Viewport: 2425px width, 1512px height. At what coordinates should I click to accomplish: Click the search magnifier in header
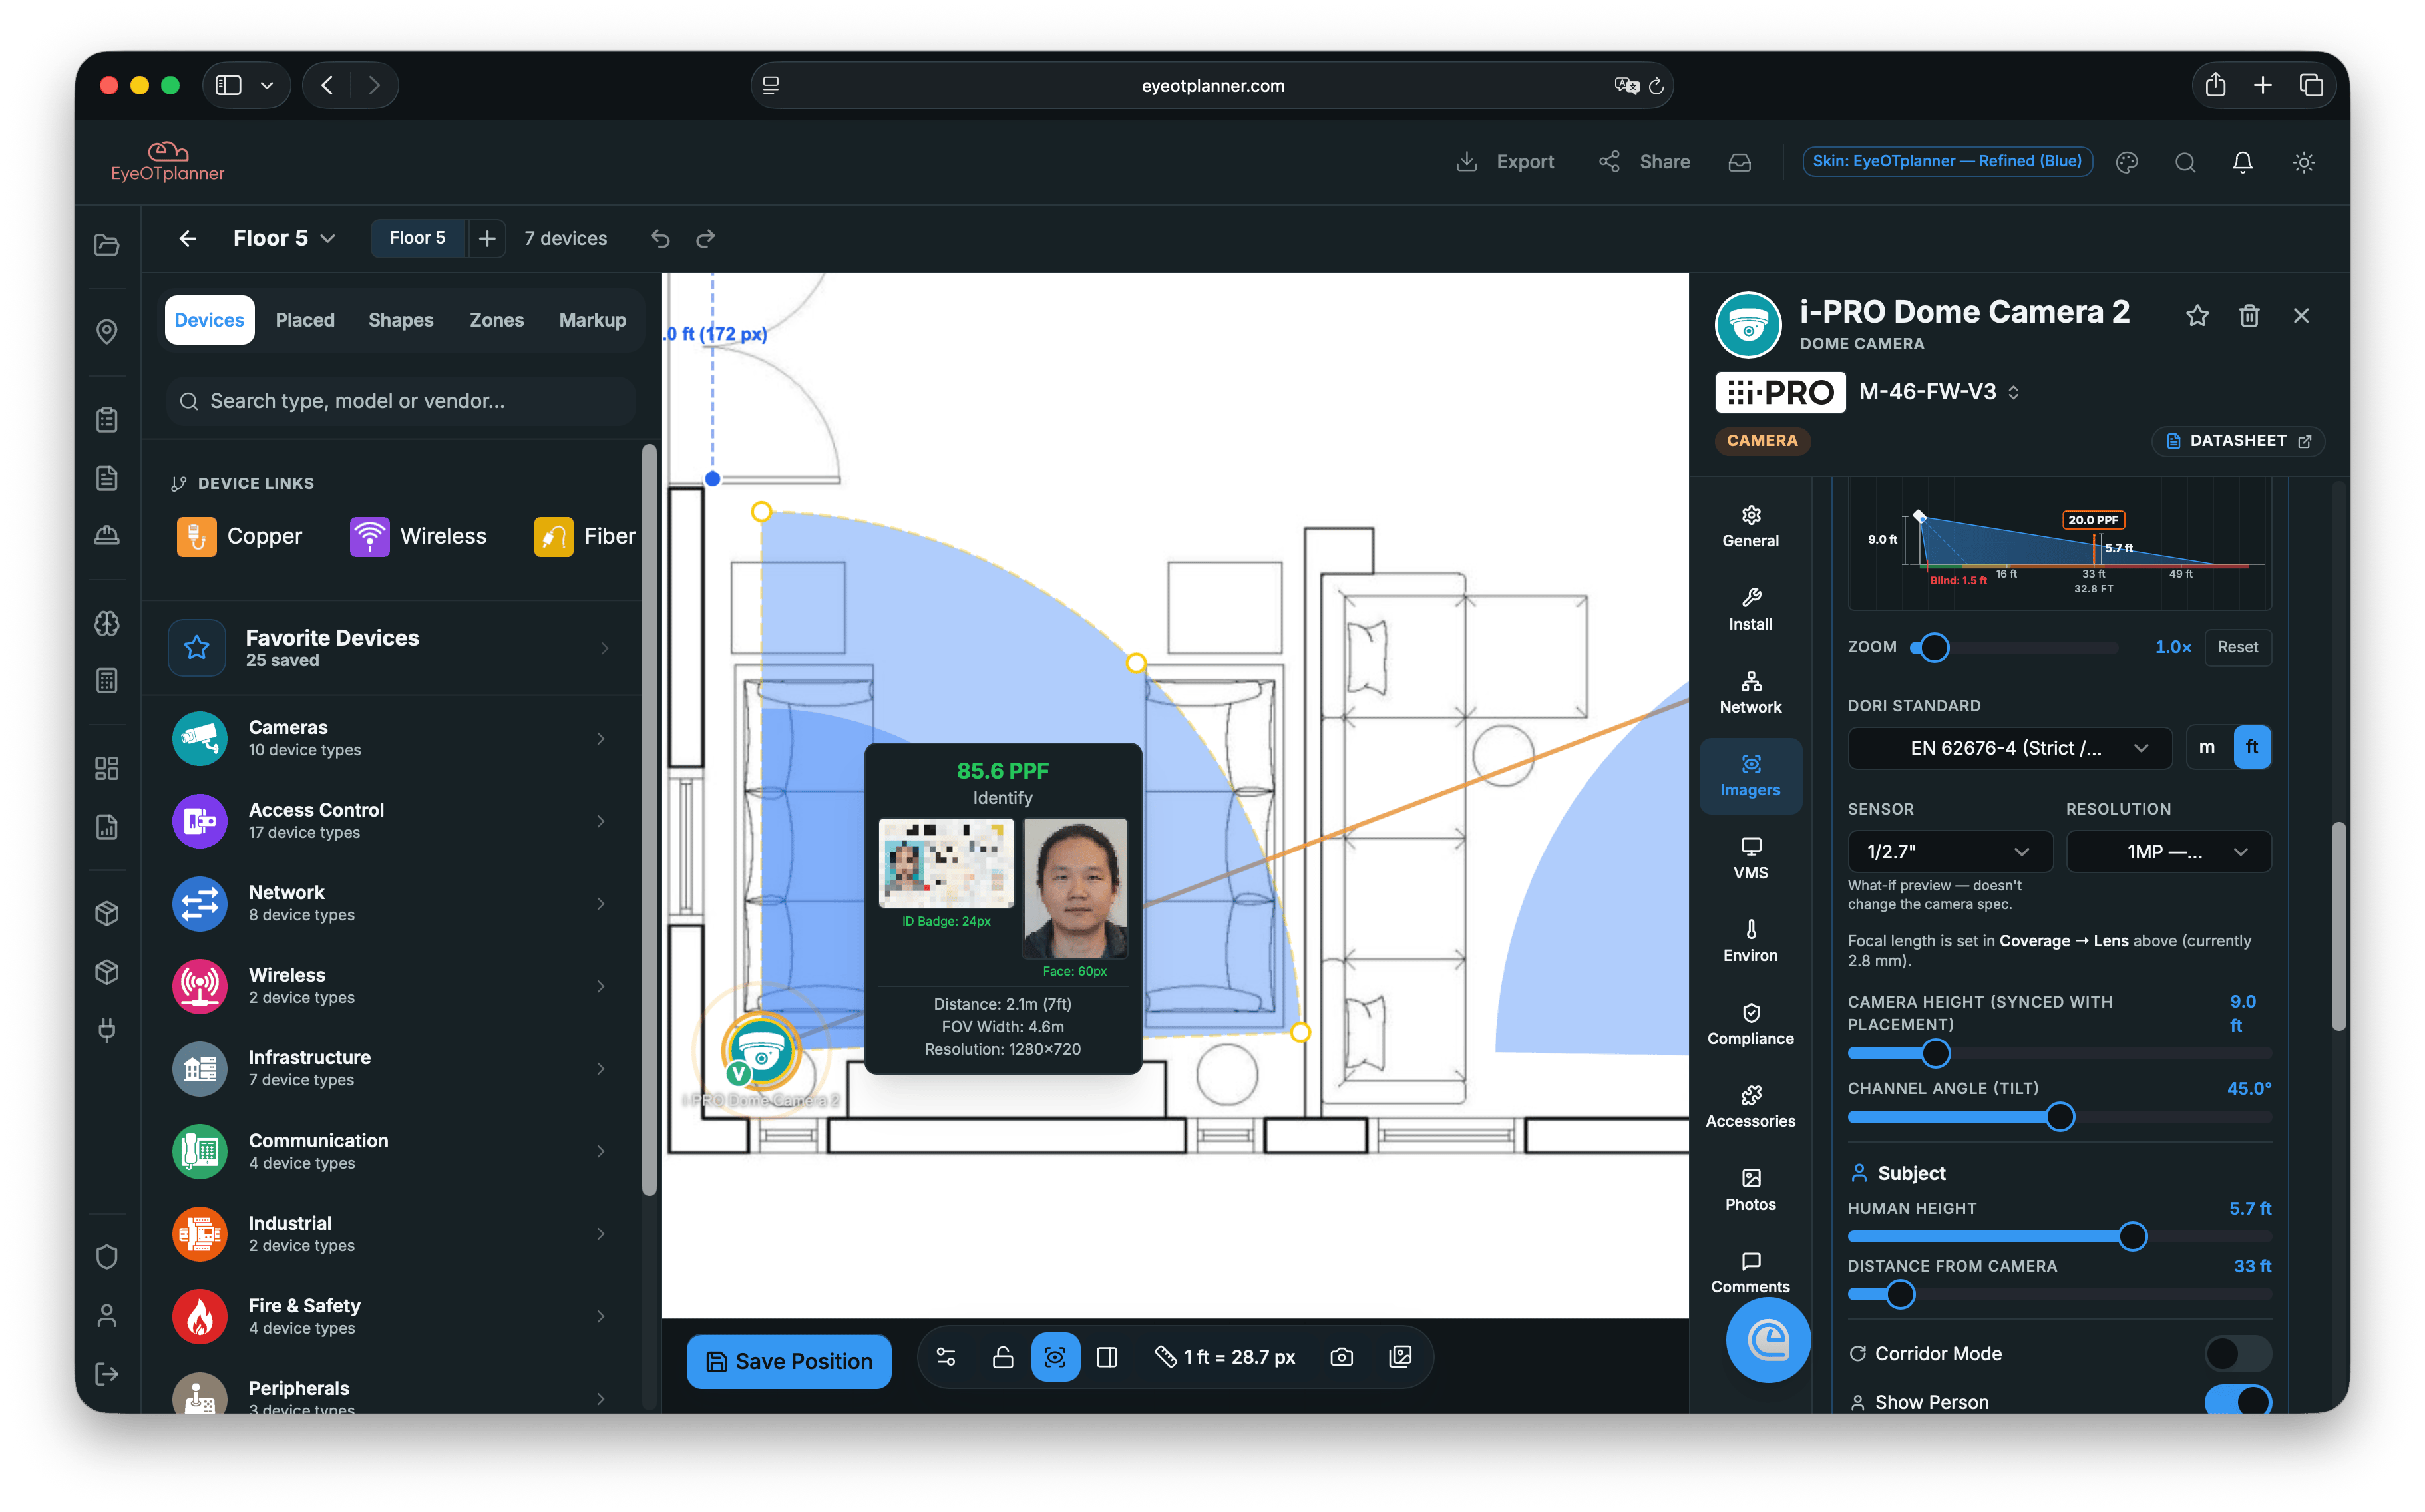(x=2185, y=162)
